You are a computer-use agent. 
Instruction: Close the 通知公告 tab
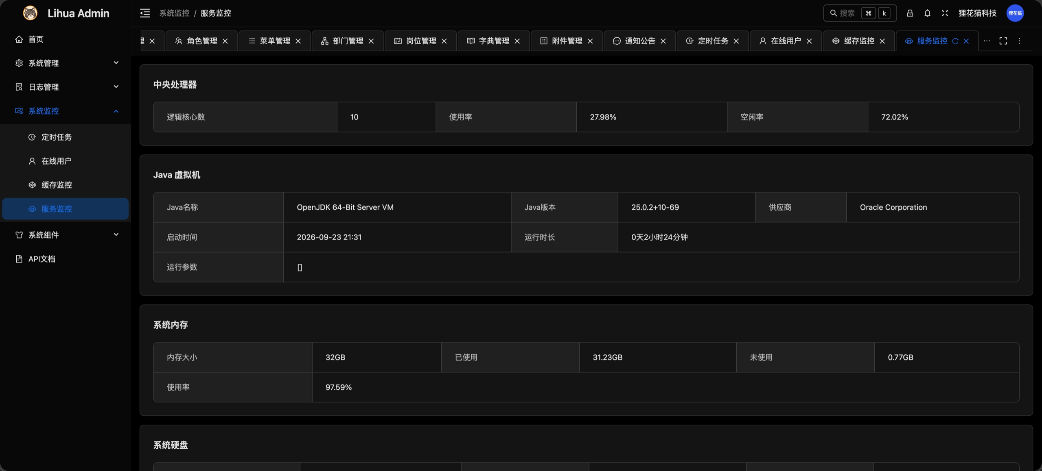(663, 41)
